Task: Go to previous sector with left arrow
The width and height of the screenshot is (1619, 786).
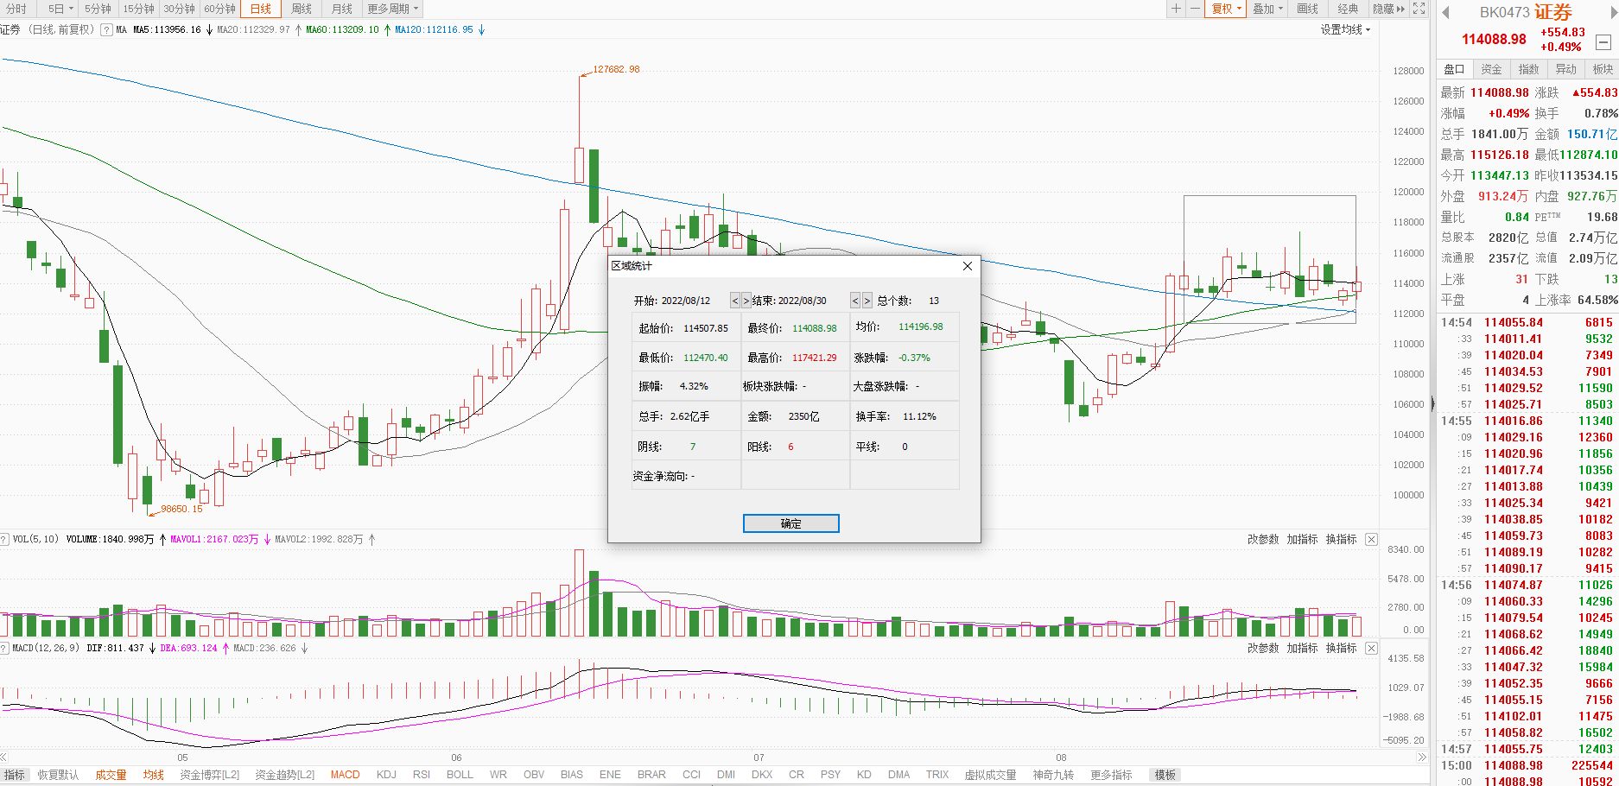Action: 1445,13
